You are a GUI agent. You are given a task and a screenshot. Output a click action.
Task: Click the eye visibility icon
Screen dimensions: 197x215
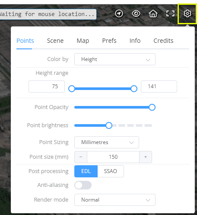coord(136,14)
